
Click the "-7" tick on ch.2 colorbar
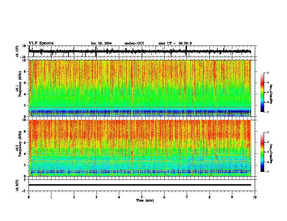pyautogui.click(x=267, y=172)
